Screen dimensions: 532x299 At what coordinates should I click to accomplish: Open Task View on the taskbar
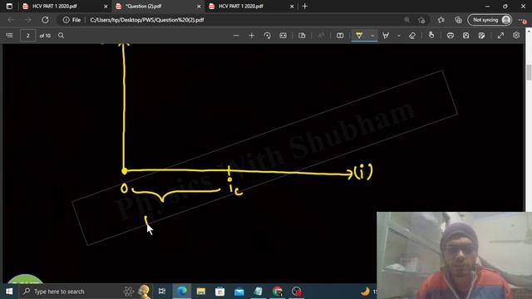(162, 292)
